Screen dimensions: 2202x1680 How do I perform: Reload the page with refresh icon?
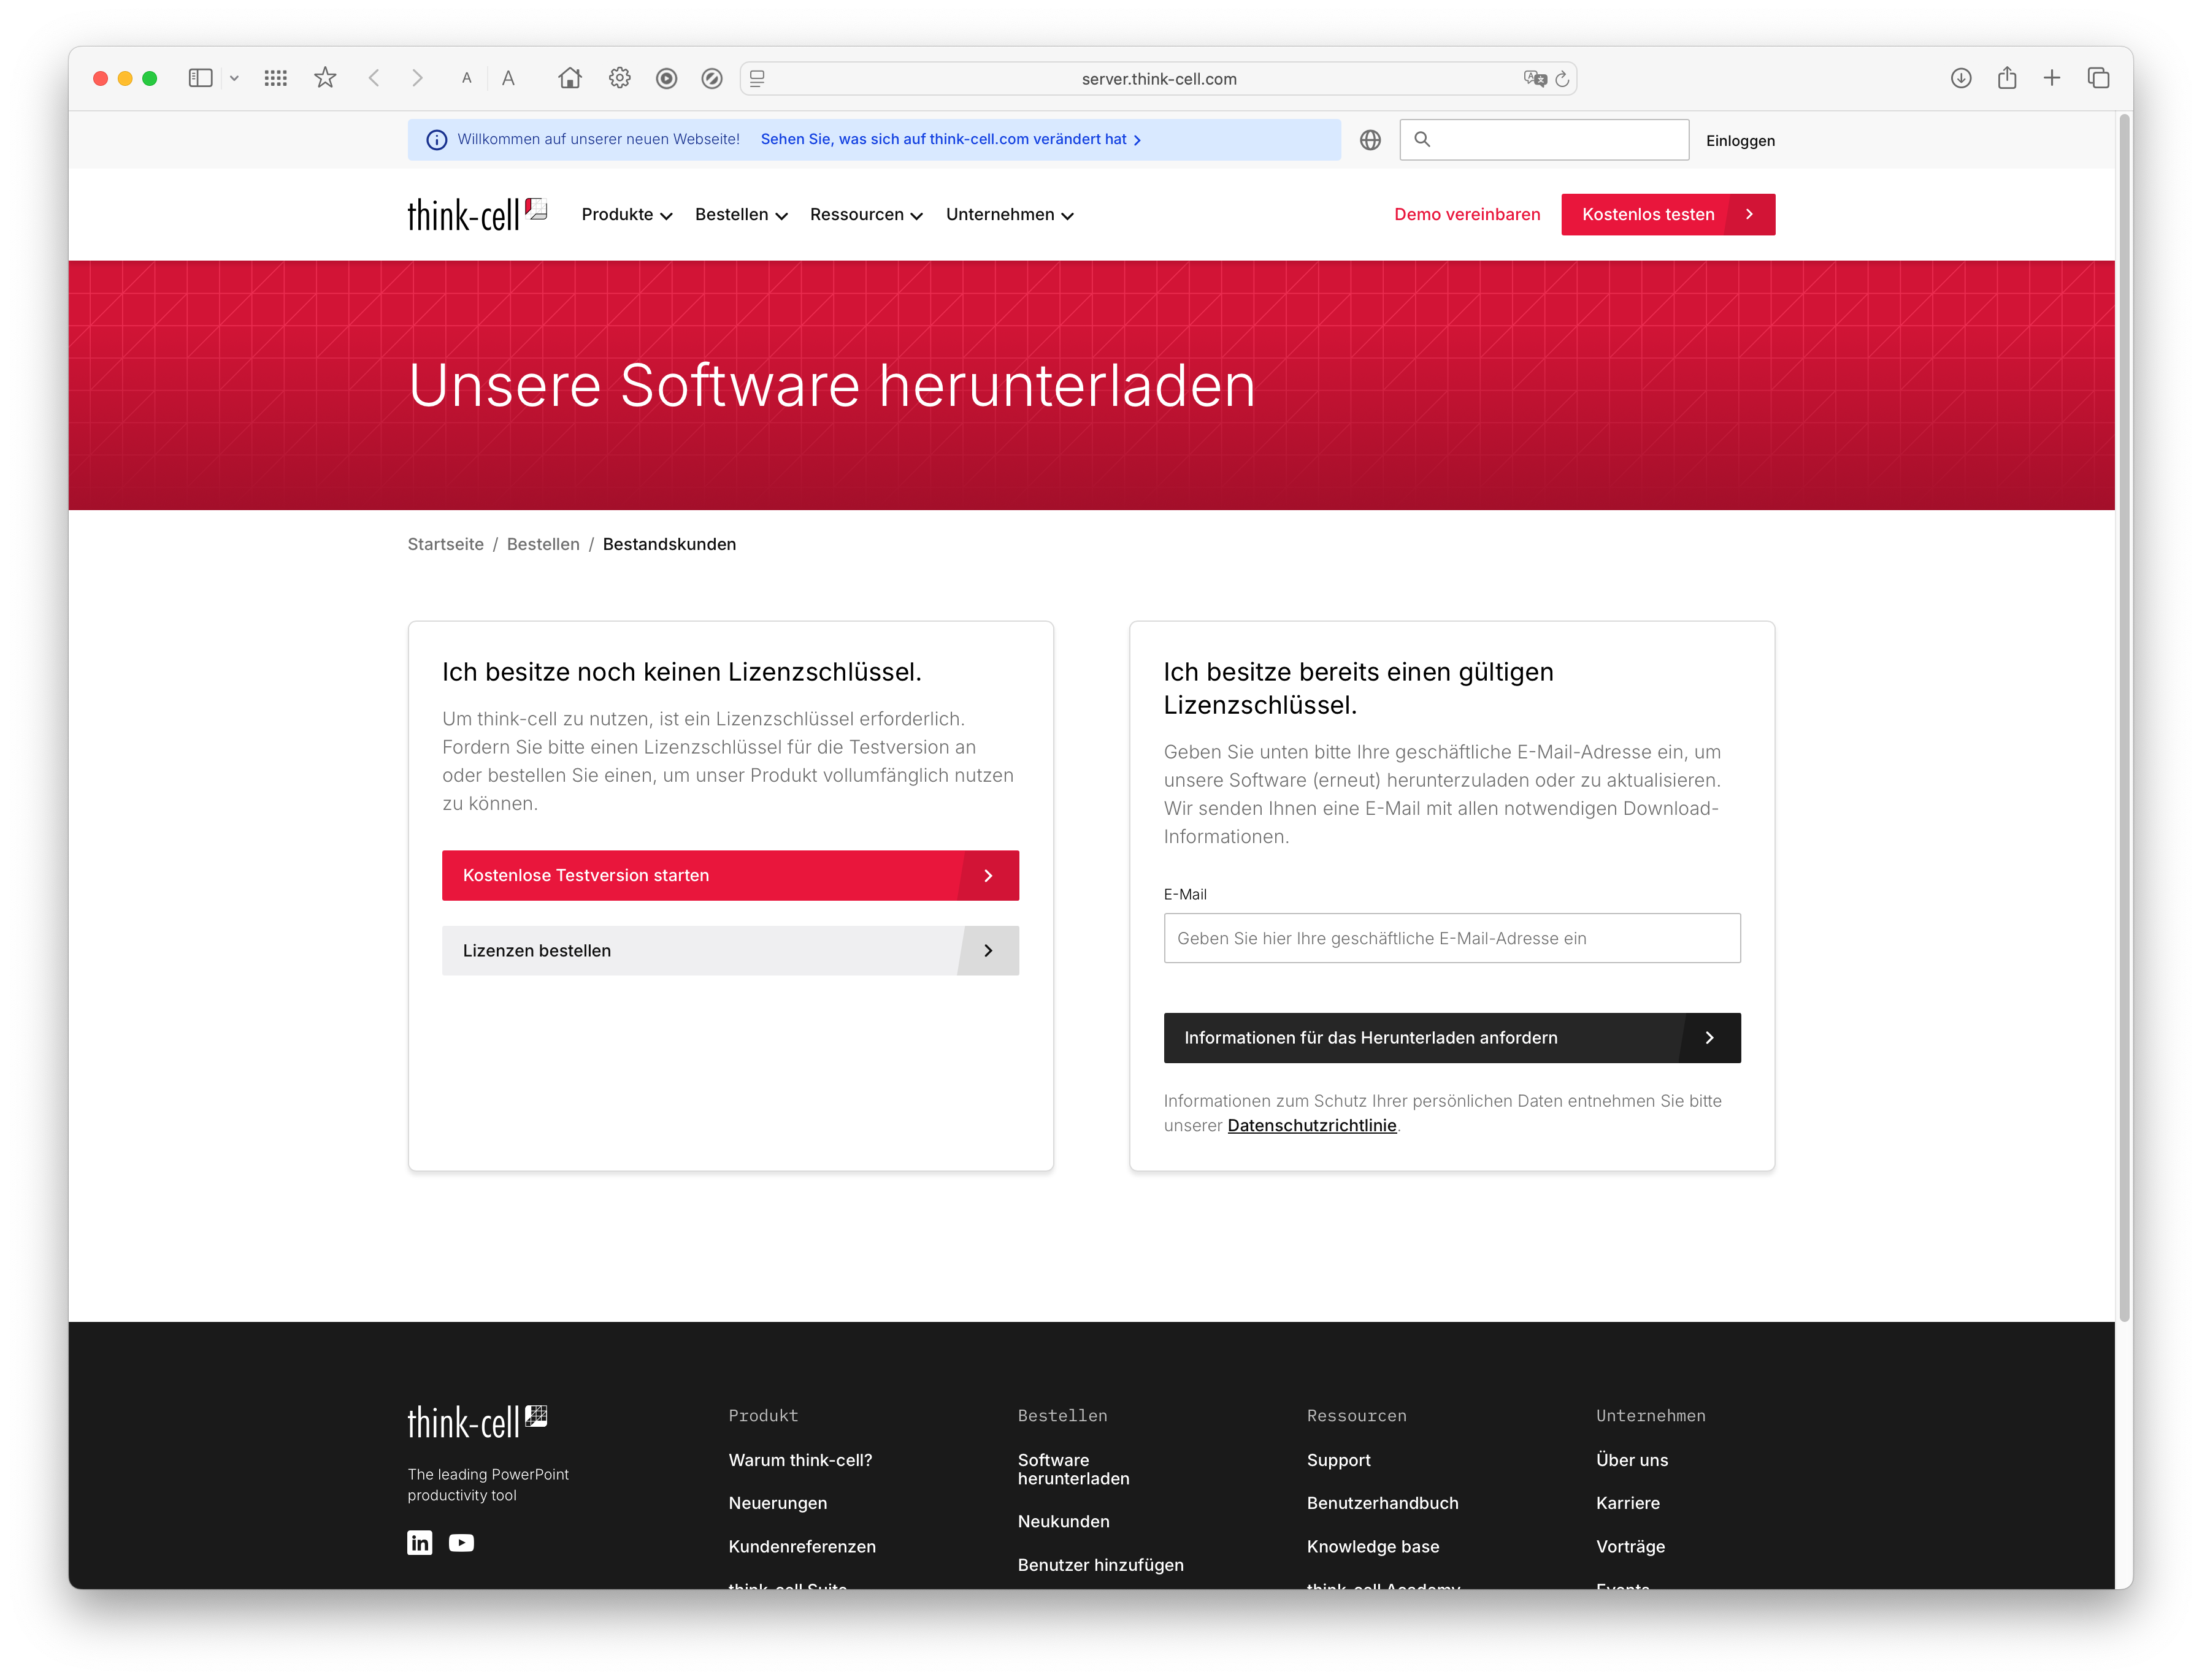click(x=1562, y=78)
